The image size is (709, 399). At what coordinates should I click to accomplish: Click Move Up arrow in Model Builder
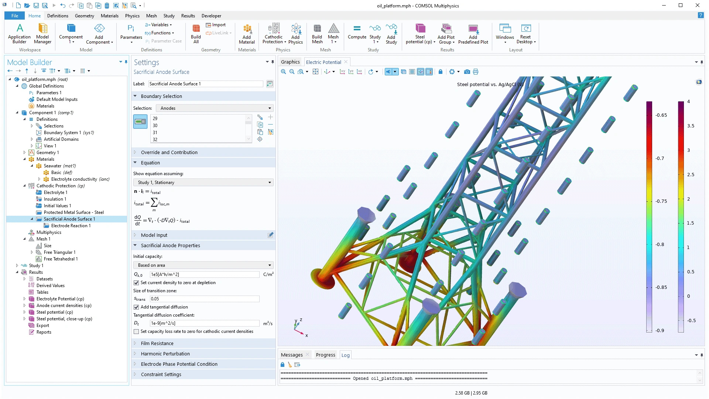(x=27, y=71)
